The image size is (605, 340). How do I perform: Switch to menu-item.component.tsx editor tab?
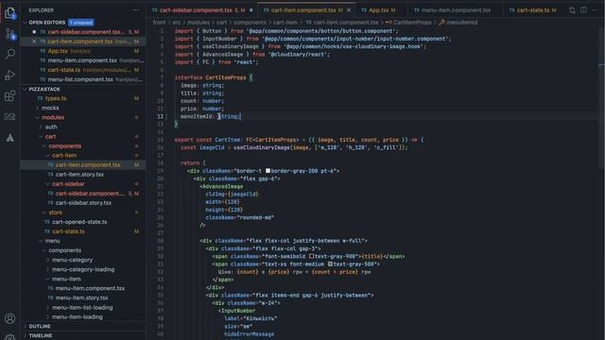click(456, 10)
